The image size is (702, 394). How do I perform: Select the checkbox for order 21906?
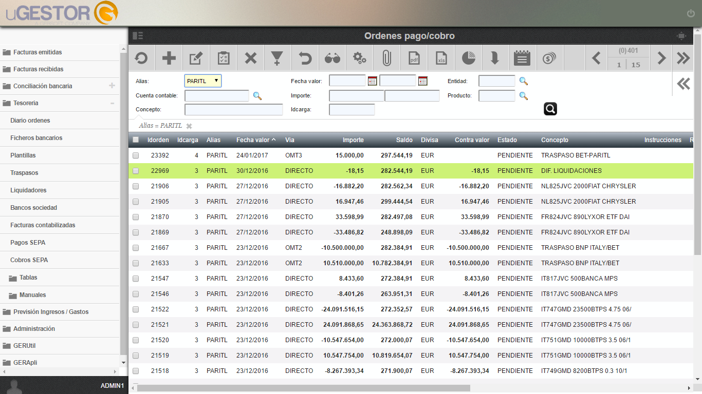(x=136, y=186)
